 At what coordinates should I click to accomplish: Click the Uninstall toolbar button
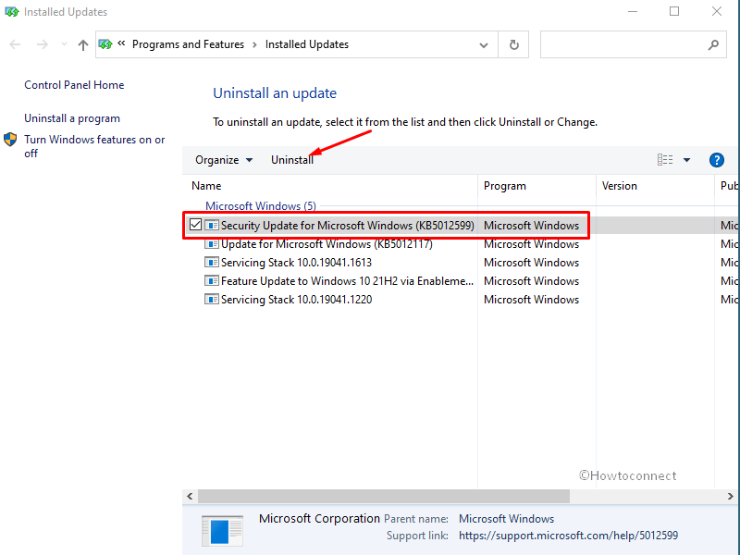coord(292,160)
